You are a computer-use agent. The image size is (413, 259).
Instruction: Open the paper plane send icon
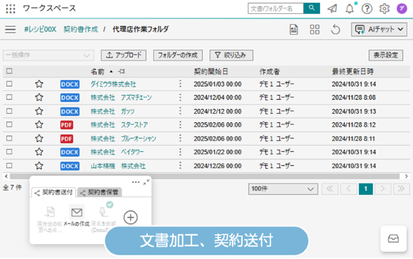coord(332,8)
